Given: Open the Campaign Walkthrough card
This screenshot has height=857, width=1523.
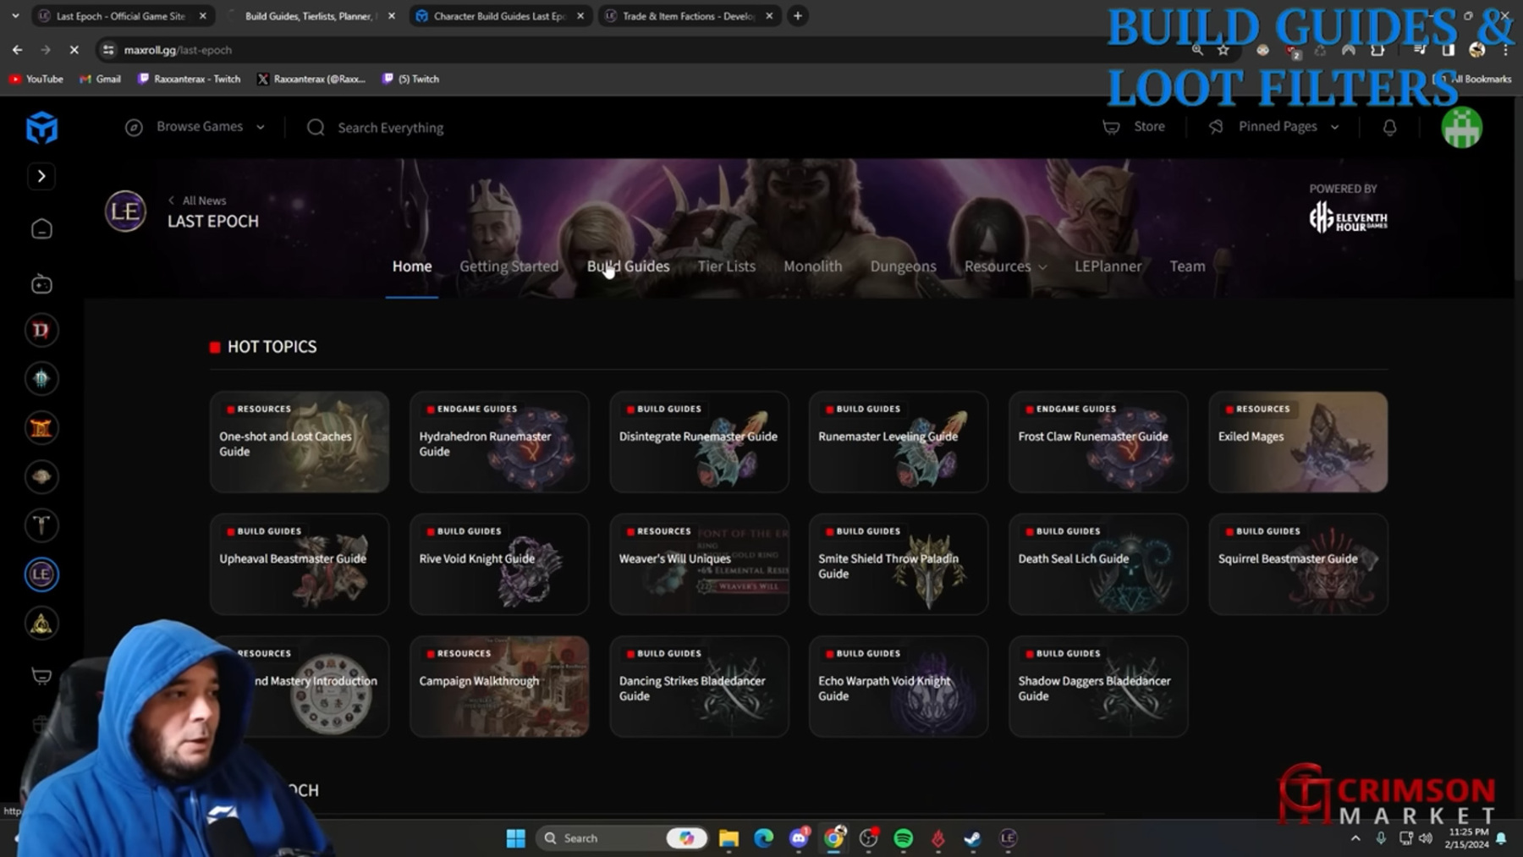Looking at the screenshot, I should click(x=499, y=686).
